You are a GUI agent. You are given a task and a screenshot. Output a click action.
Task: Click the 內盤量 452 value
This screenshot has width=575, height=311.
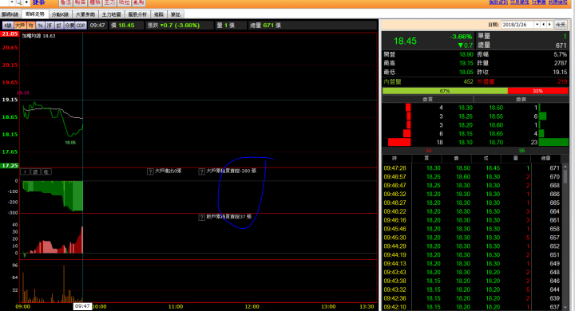coord(468,81)
